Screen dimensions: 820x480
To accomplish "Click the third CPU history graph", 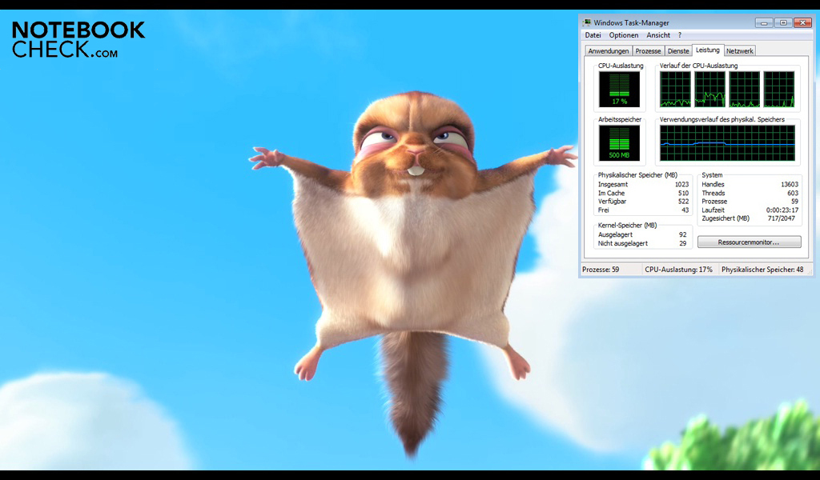I will pos(744,90).
